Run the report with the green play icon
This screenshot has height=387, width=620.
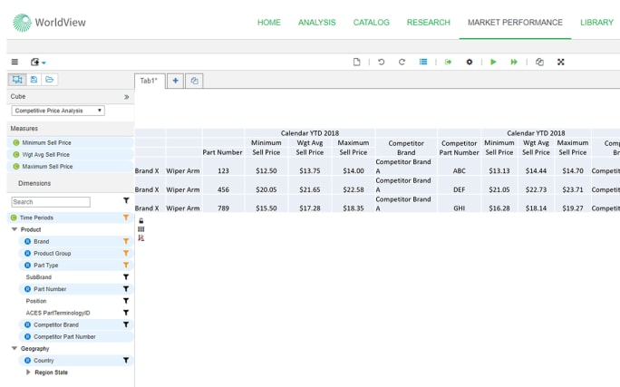pyautogui.click(x=493, y=62)
